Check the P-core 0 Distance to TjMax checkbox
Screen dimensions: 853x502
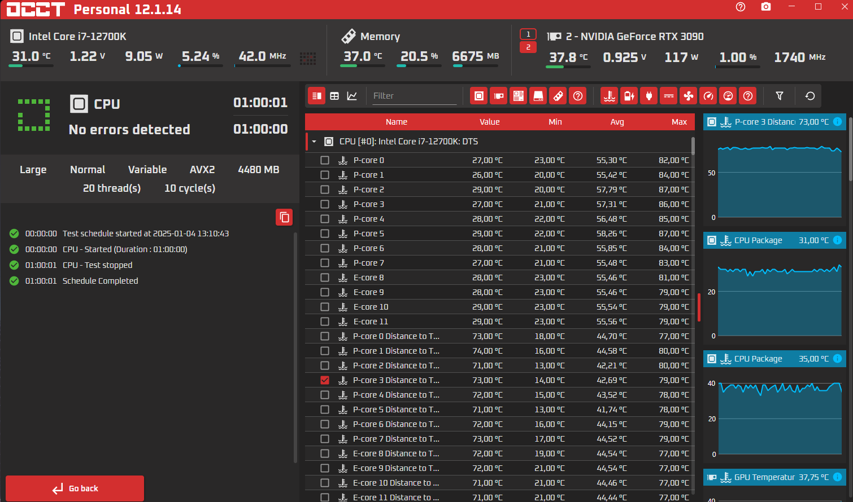325,336
